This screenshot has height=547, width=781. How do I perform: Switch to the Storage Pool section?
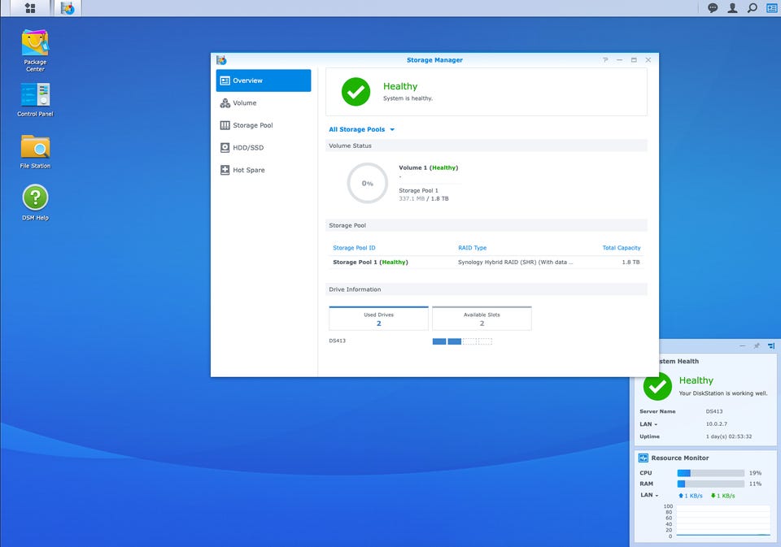pos(264,125)
